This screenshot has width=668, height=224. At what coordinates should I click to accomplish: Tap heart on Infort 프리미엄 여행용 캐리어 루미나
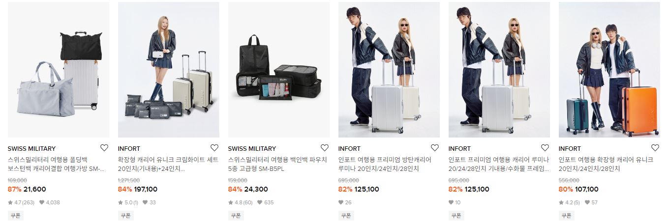(x=545, y=148)
